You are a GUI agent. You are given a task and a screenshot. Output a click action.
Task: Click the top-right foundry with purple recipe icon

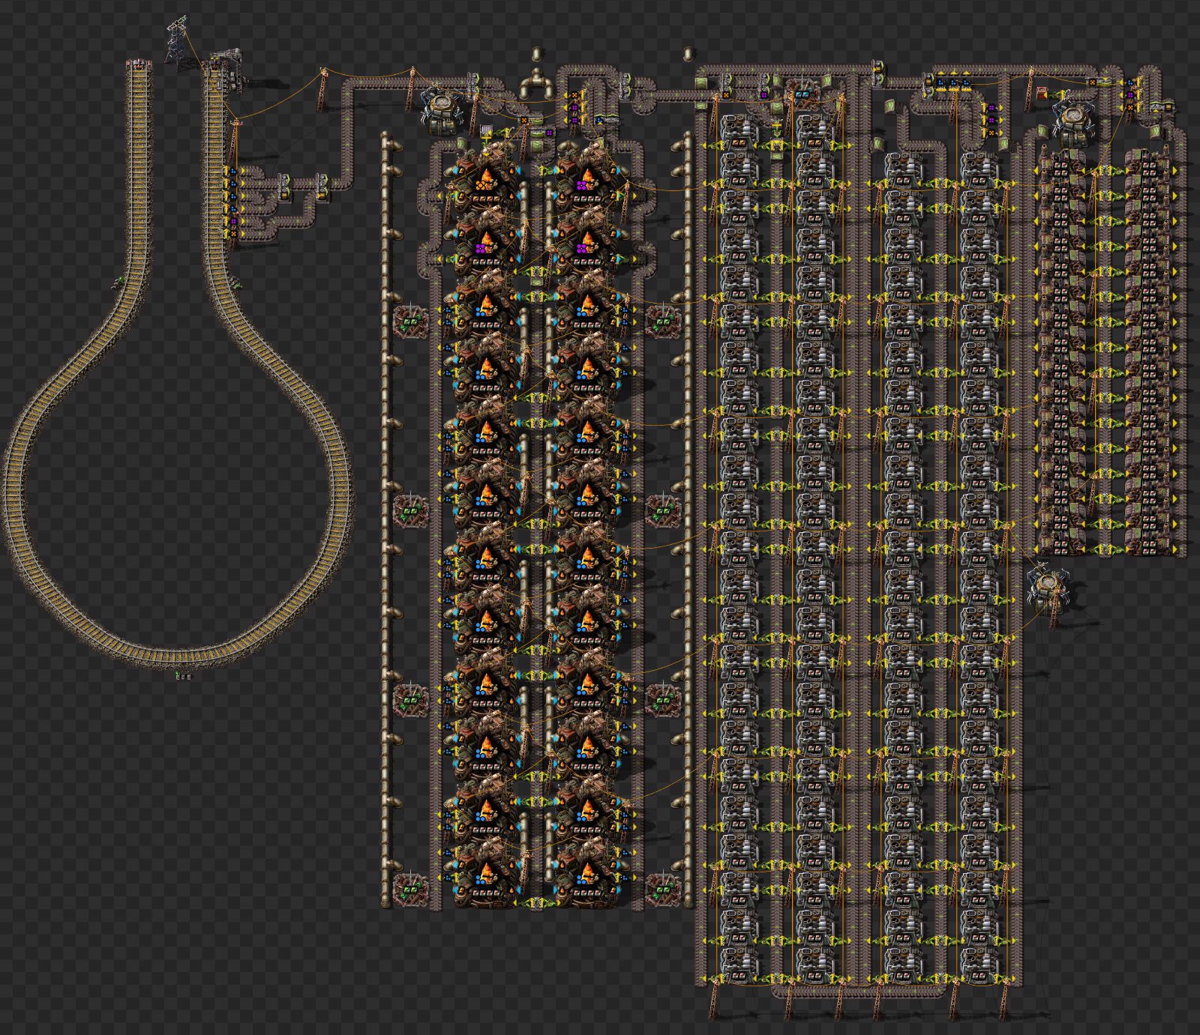pos(586,177)
